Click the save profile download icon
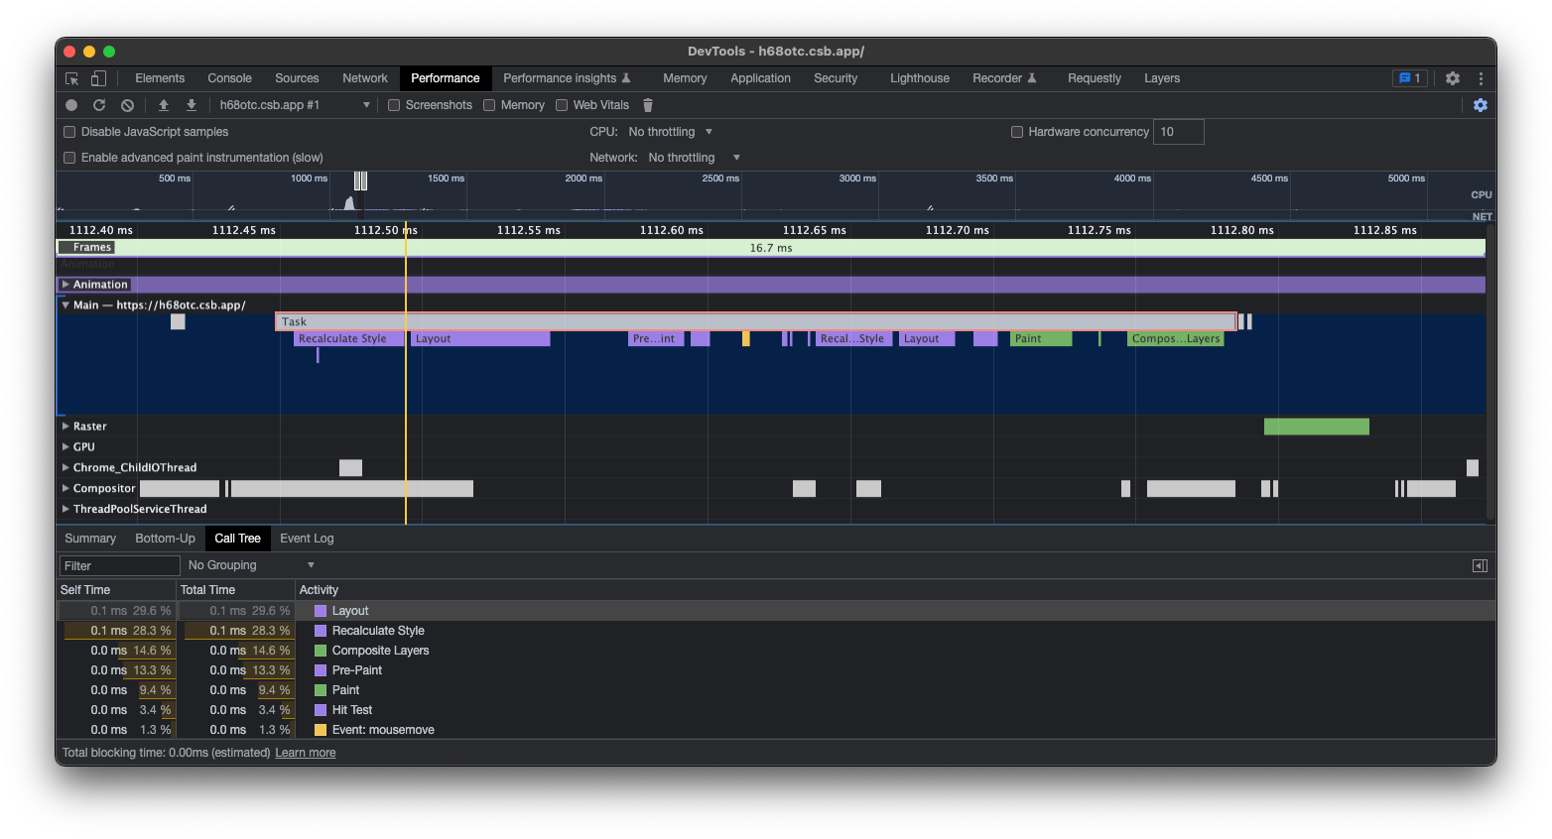Screen dimensions: 1552x839 point(192,105)
